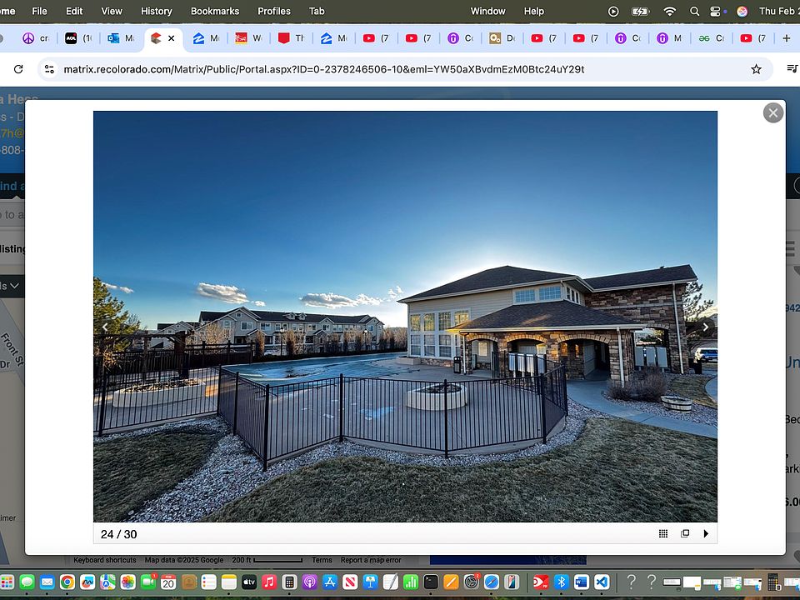Screen dimensions: 800x600
Task: Open the Bookmarks menu
Action: (214, 11)
